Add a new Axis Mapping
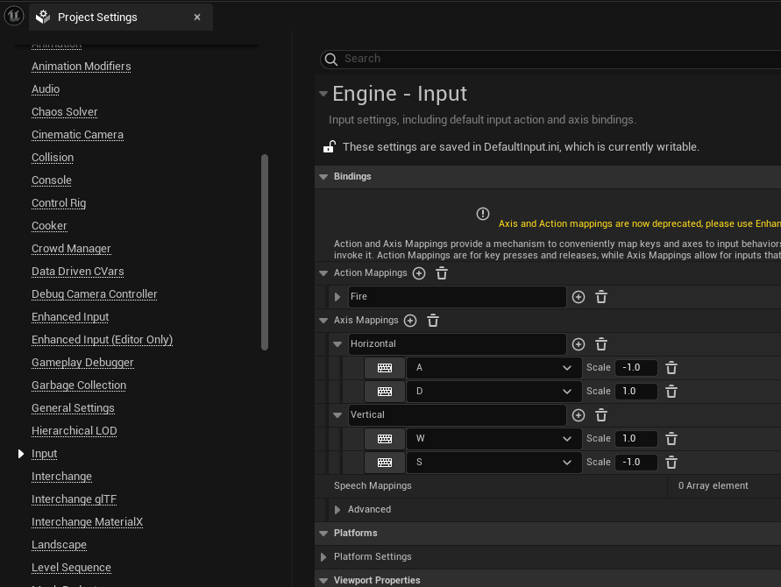781x587 pixels. click(410, 321)
